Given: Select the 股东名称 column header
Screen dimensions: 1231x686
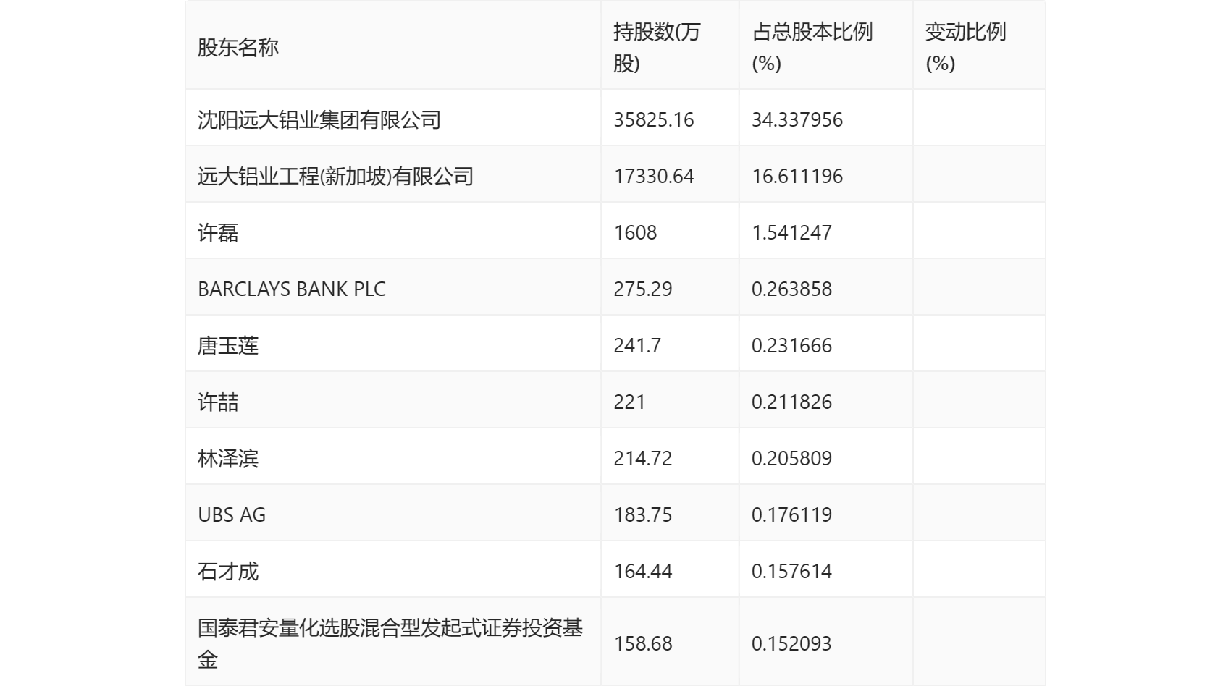Looking at the screenshot, I should [x=238, y=48].
